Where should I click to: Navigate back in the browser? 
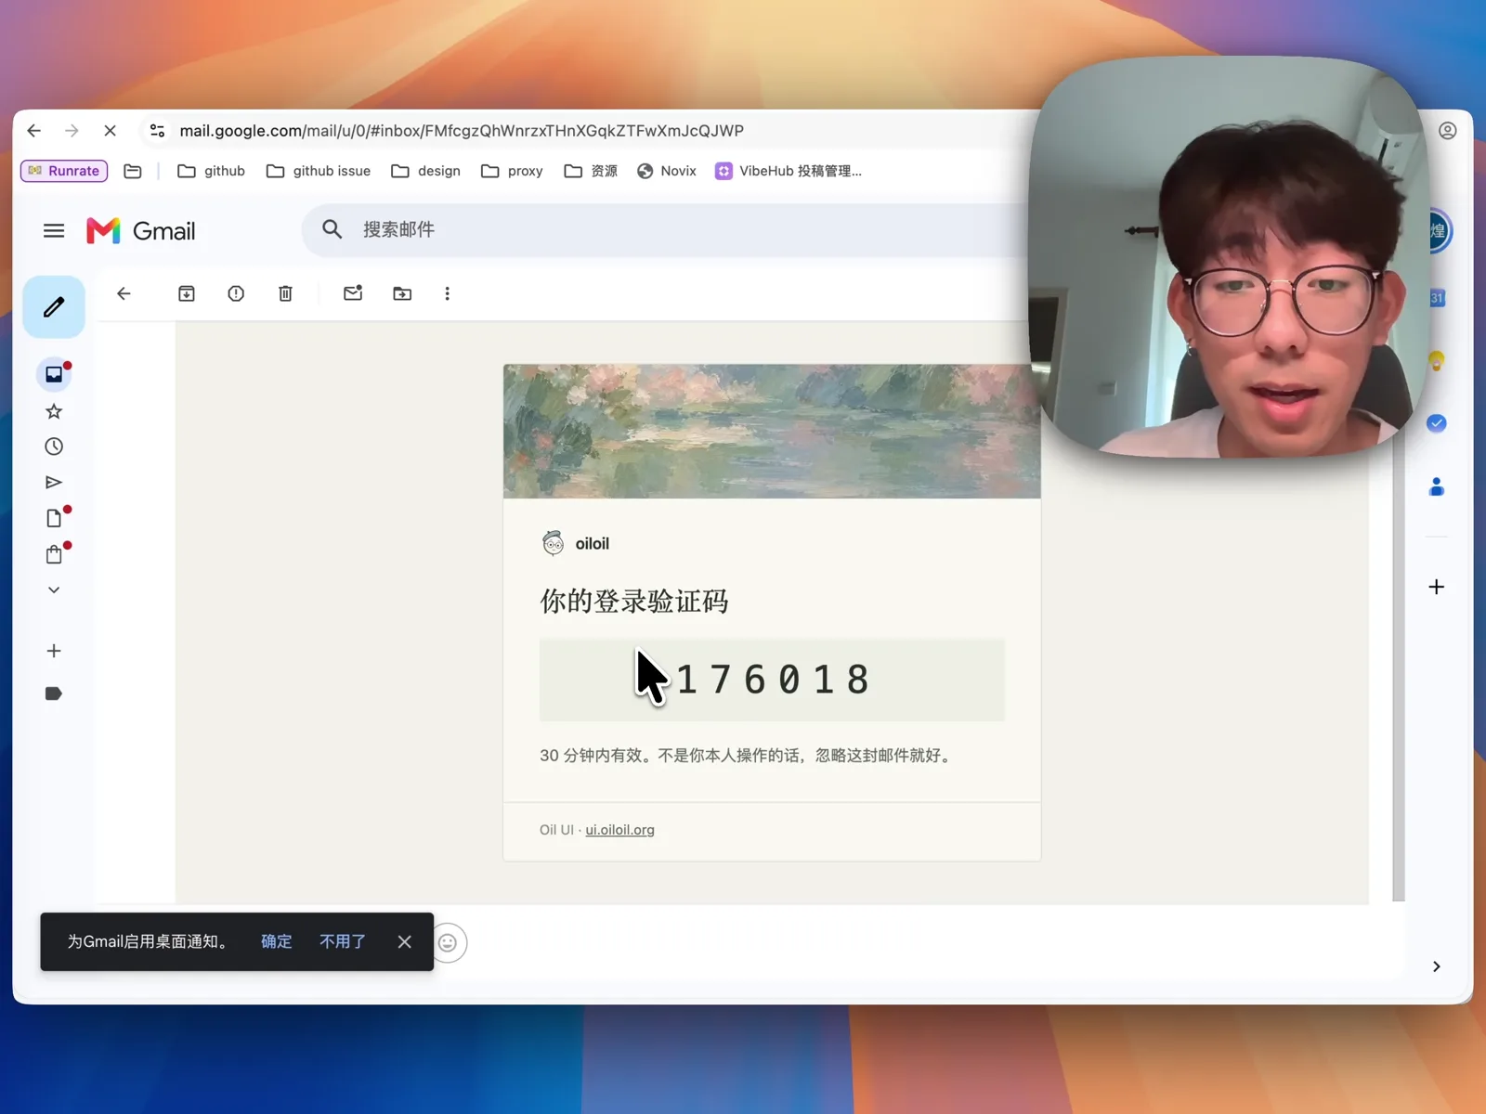click(34, 131)
